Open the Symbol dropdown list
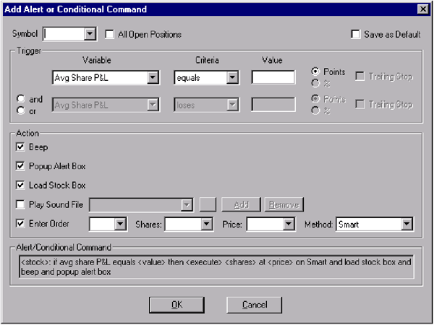 pyautogui.click(x=90, y=34)
